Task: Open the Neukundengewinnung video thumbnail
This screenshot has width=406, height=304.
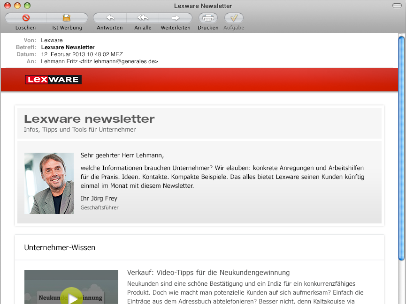Action: (x=71, y=287)
